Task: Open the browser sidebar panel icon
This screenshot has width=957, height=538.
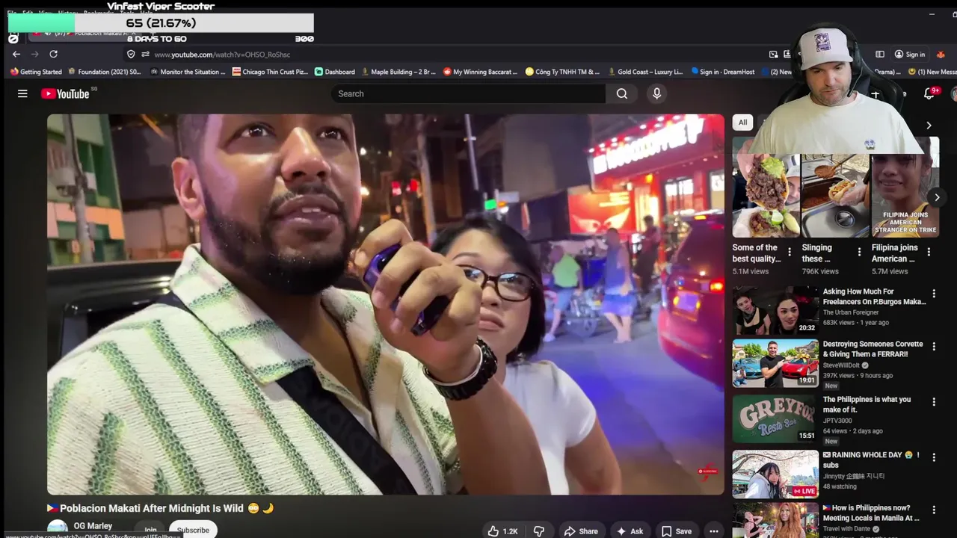Action: (880, 55)
